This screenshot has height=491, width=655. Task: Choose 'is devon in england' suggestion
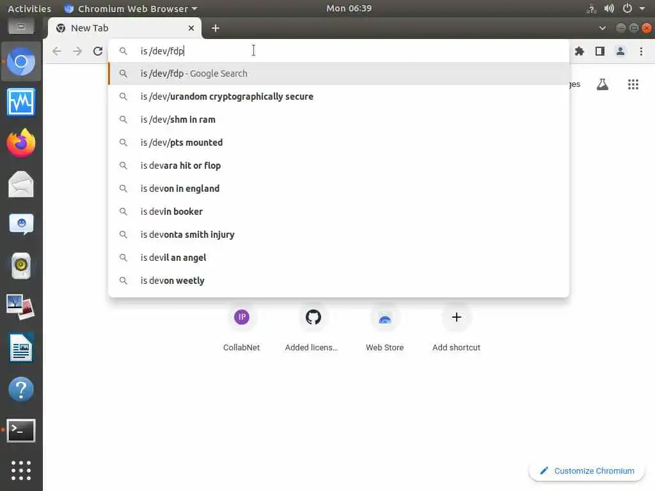pos(339,189)
